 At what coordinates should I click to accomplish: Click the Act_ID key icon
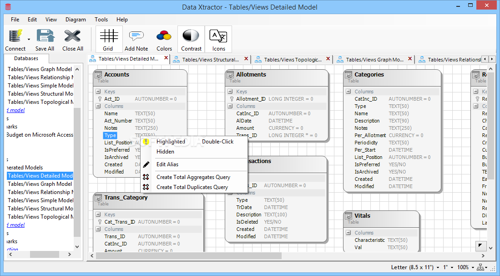pos(100,99)
